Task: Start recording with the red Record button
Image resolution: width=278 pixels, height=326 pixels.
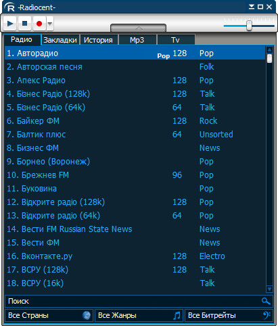Action: pos(39,24)
